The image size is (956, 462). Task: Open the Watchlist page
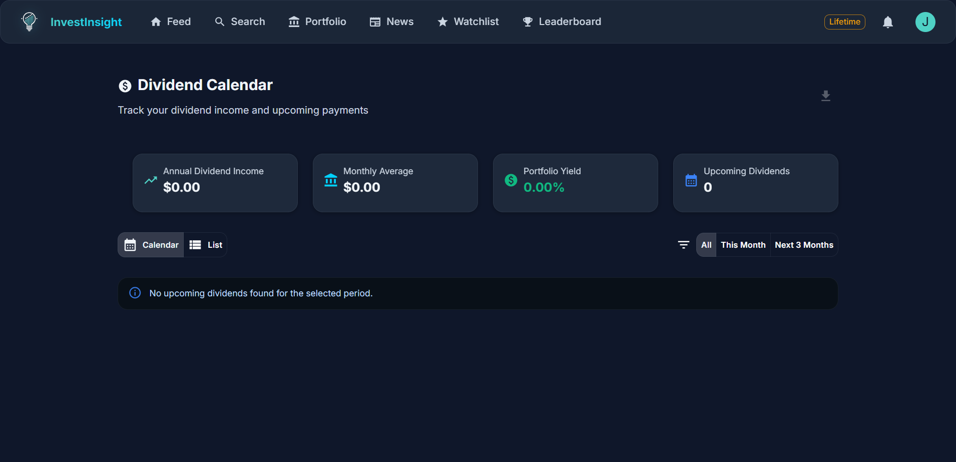coord(468,22)
